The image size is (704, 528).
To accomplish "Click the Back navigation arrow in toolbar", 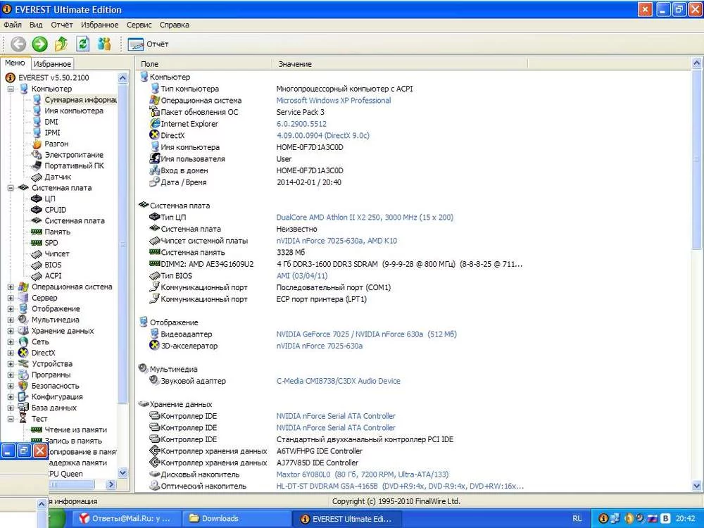I will [18, 44].
